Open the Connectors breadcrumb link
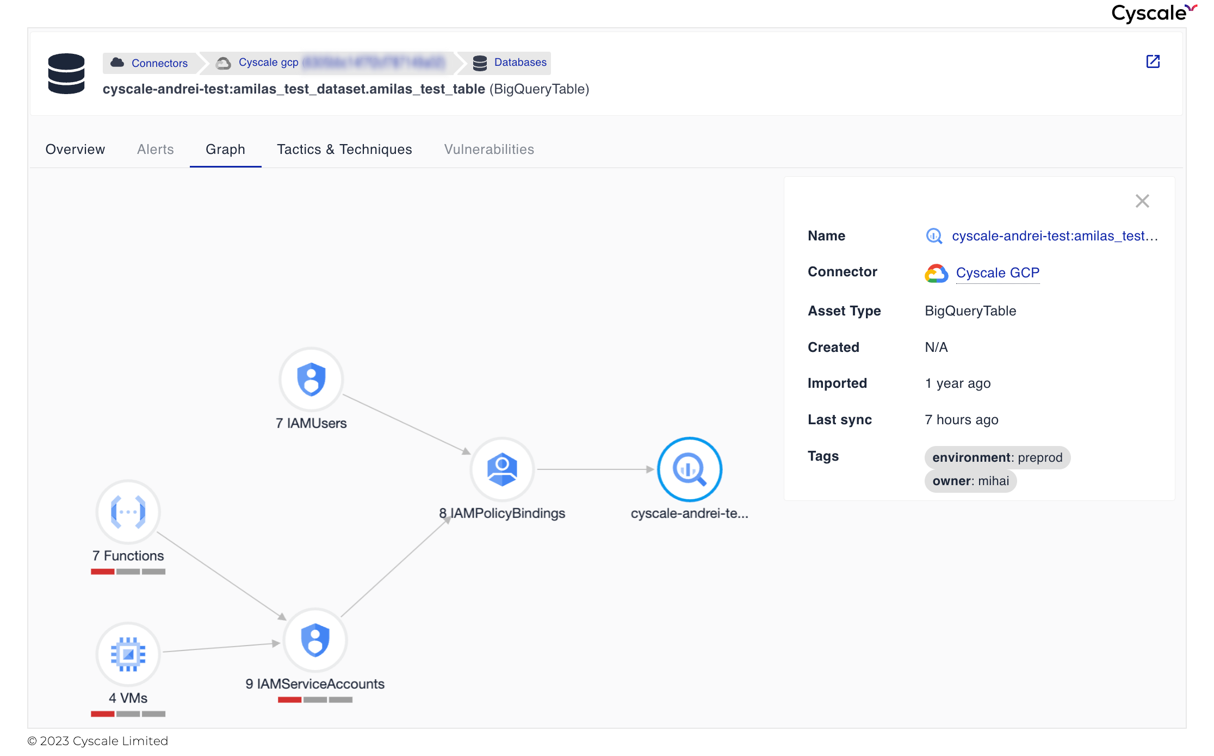Image resolution: width=1214 pixels, height=756 pixels. [159, 63]
